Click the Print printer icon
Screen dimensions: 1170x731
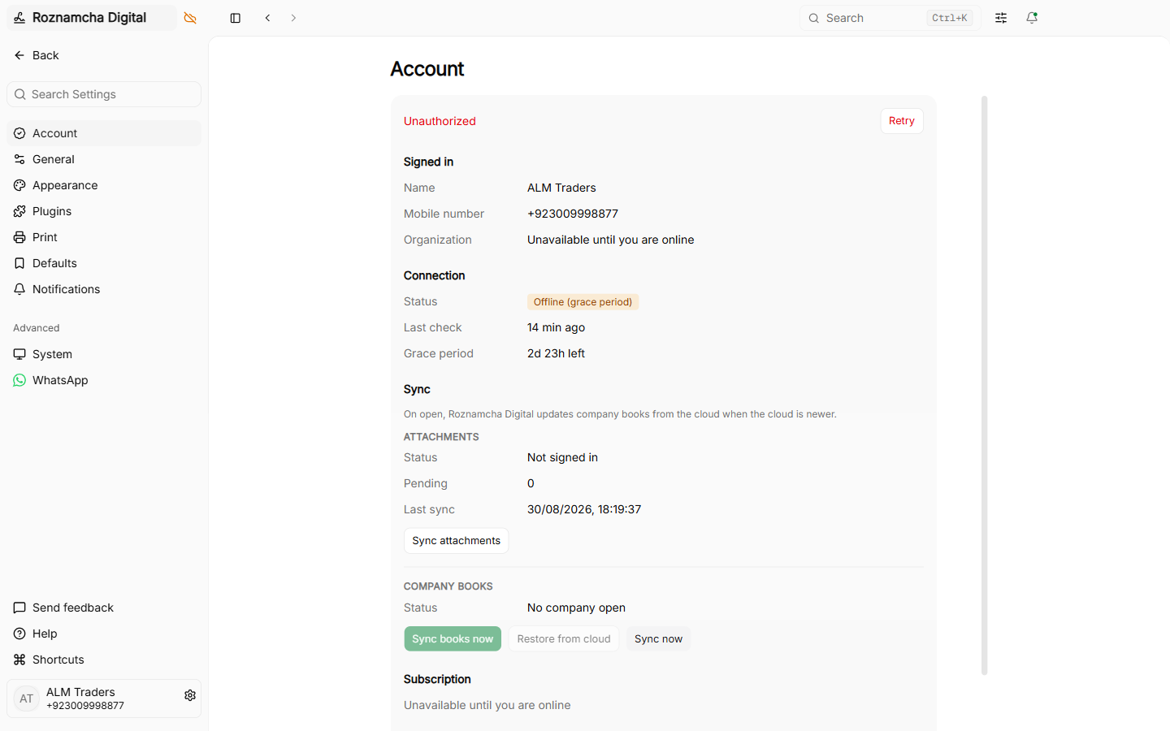[19, 237]
